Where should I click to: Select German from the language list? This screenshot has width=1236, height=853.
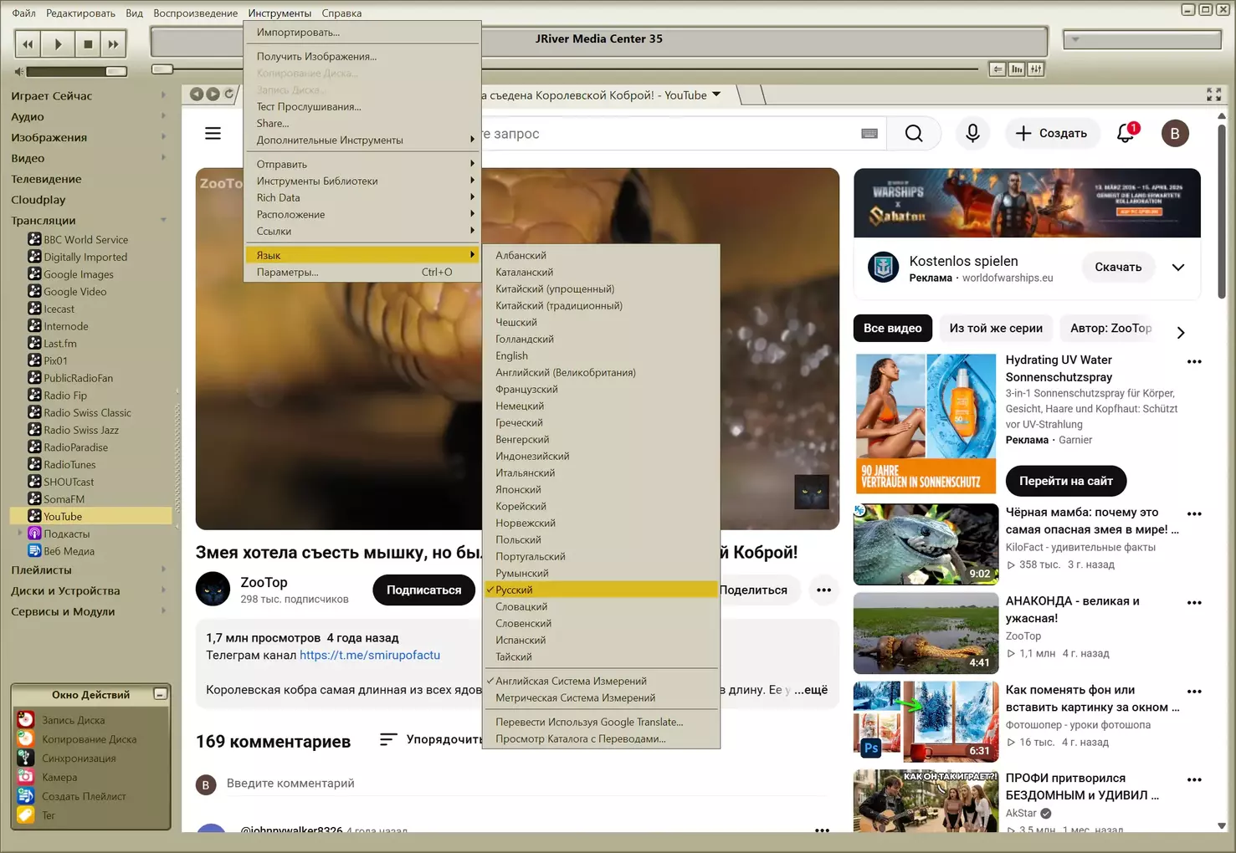point(520,406)
